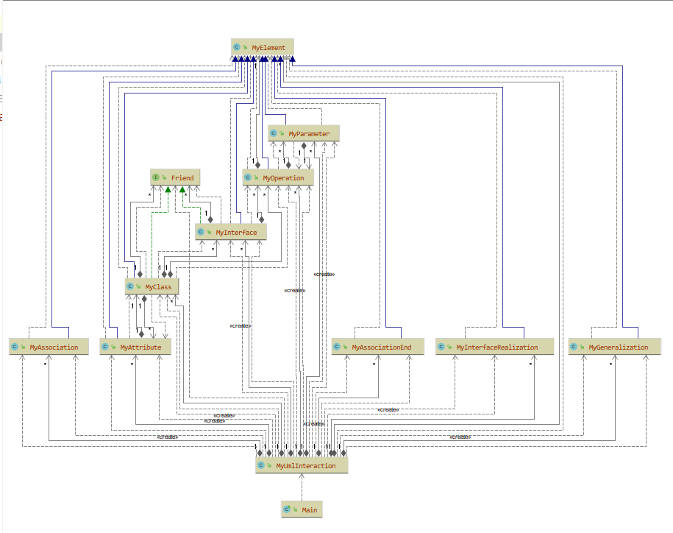
Task: Click the visibility icon next to MyClass label
Action: [138, 286]
